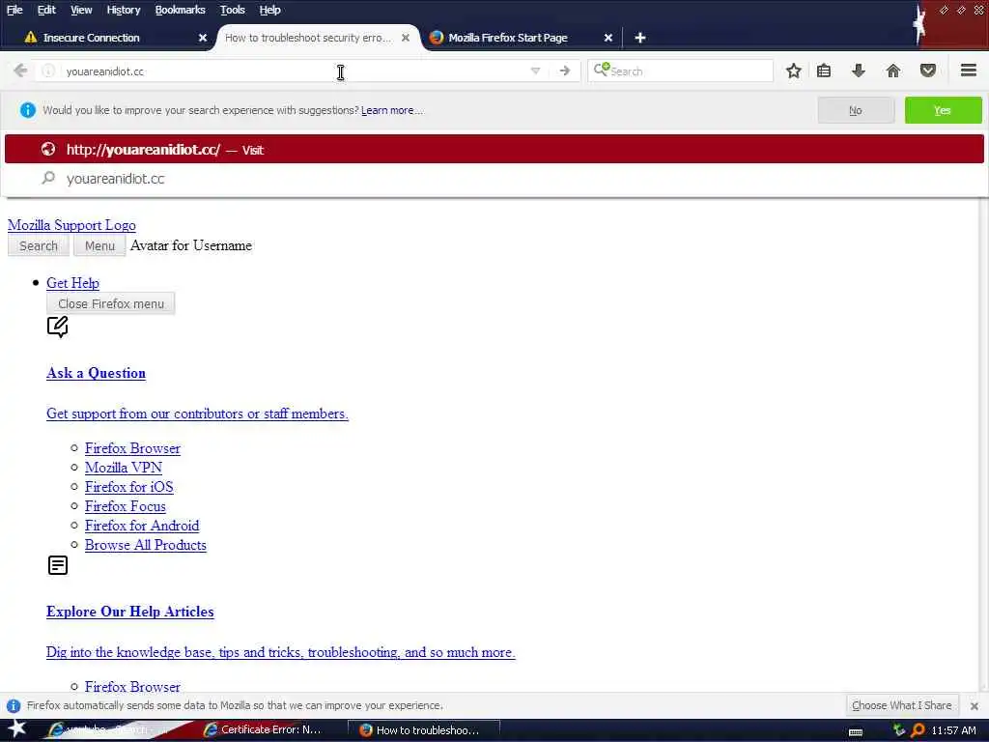Open a new tab with plus icon
The height and width of the screenshot is (742, 989).
point(639,38)
